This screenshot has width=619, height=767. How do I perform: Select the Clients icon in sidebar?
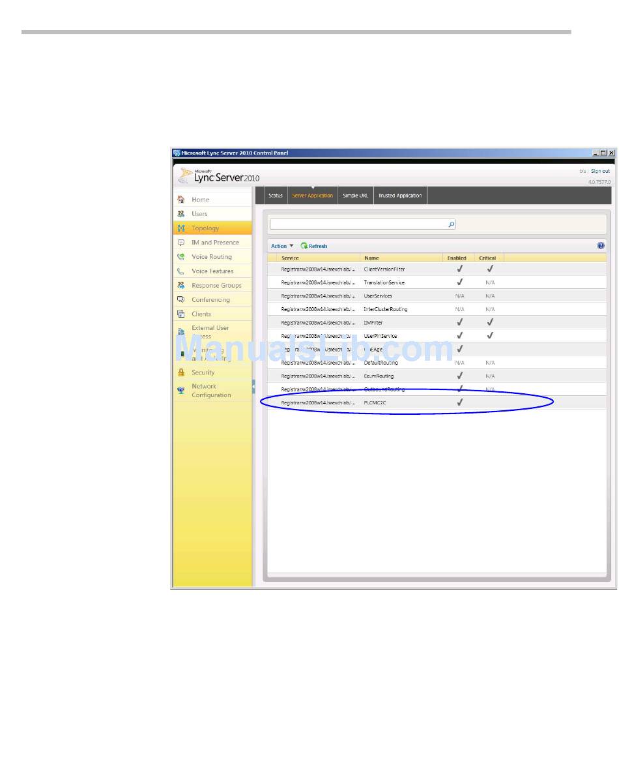(180, 314)
